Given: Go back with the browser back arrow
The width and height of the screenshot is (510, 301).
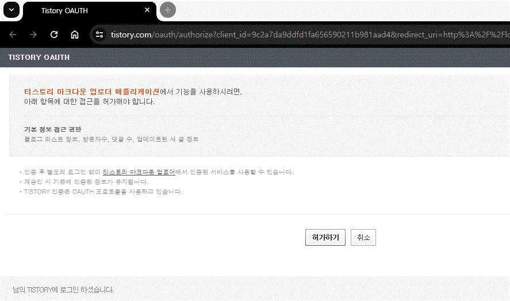Looking at the screenshot, I should [13, 35].
